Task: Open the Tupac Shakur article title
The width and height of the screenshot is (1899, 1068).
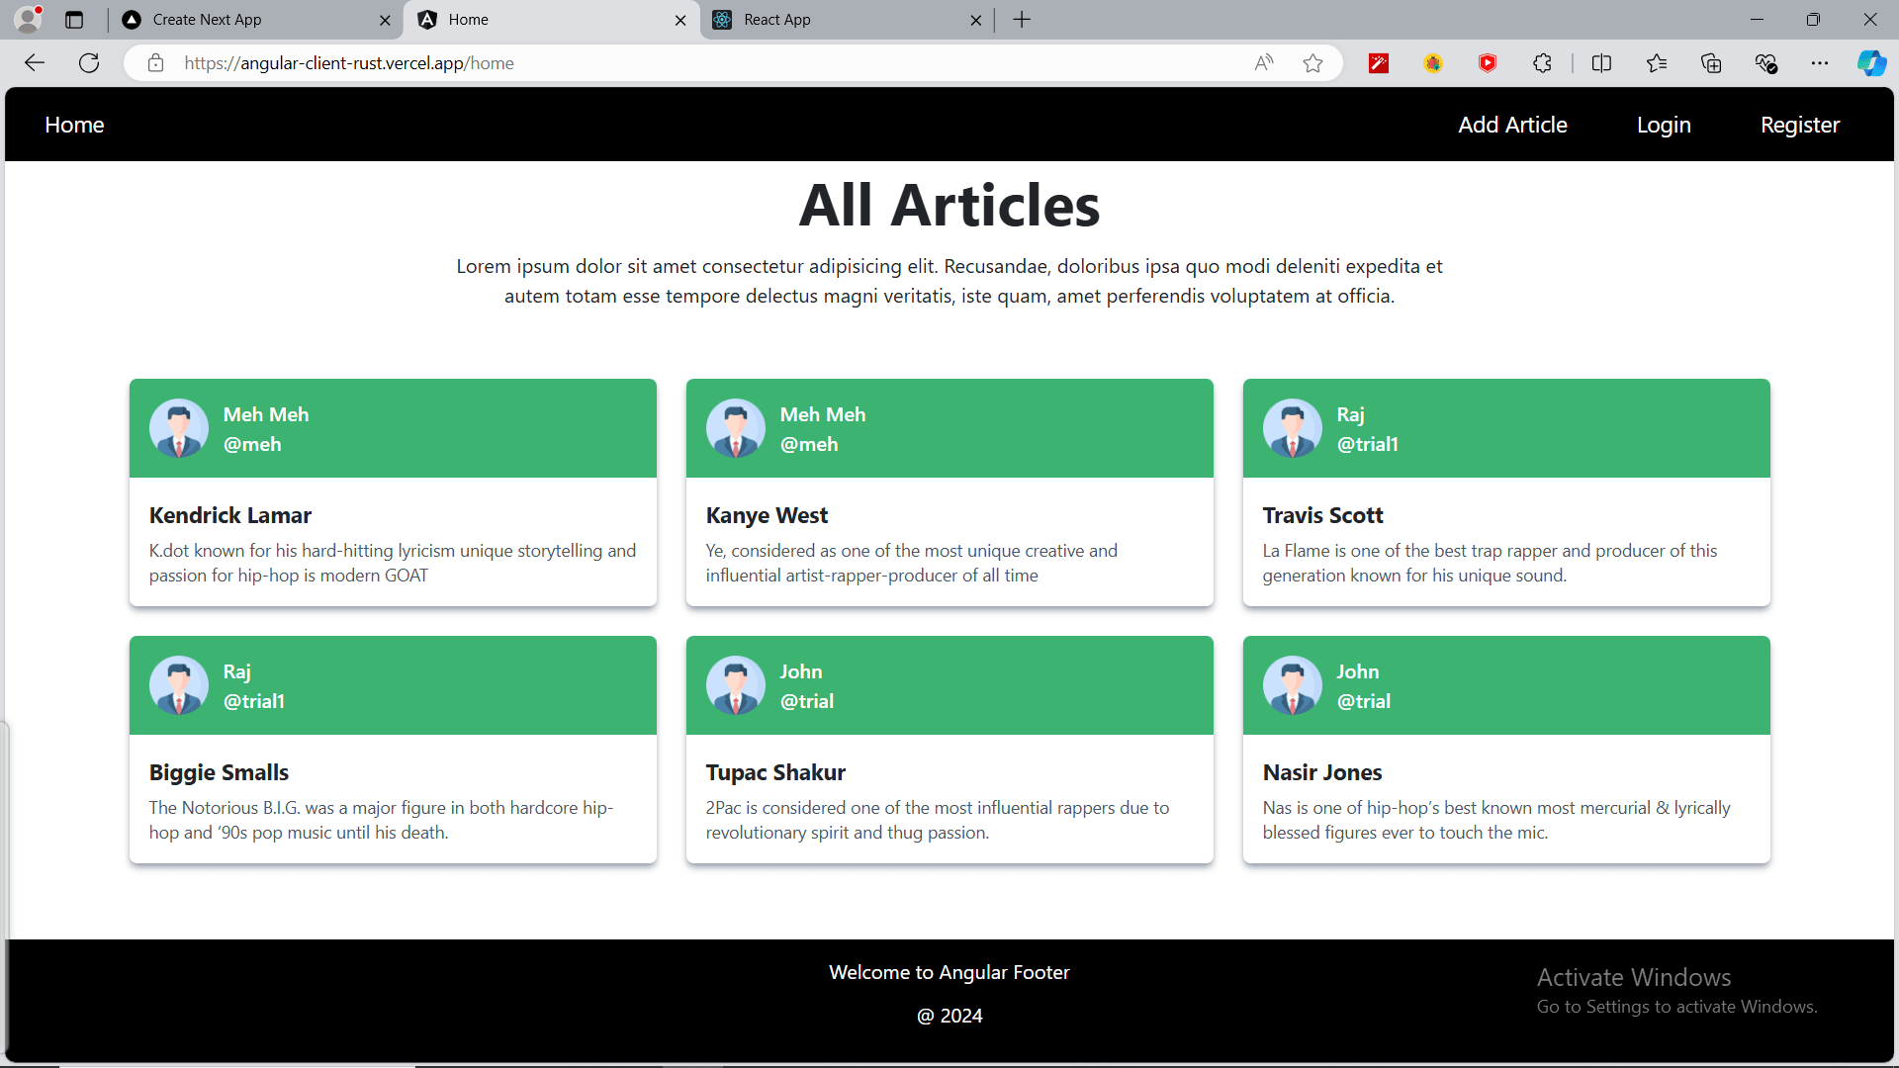Action: (x=775, y=772)
